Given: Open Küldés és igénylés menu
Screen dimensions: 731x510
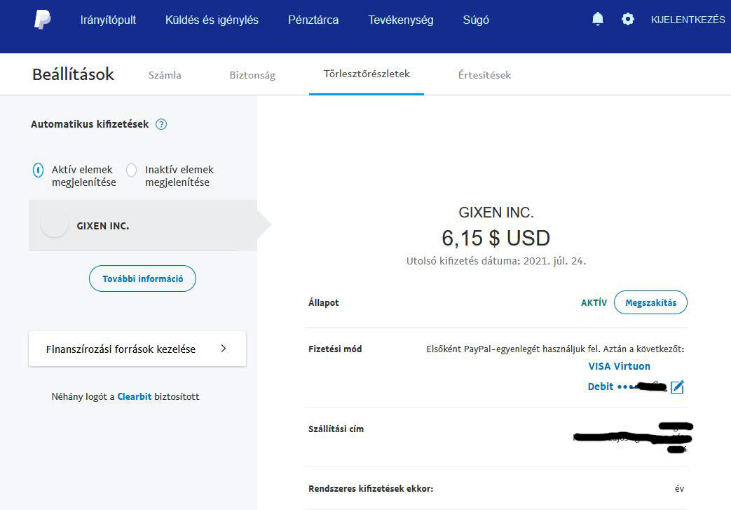Looking at the screenshot, I should click(x=212, y=20).
